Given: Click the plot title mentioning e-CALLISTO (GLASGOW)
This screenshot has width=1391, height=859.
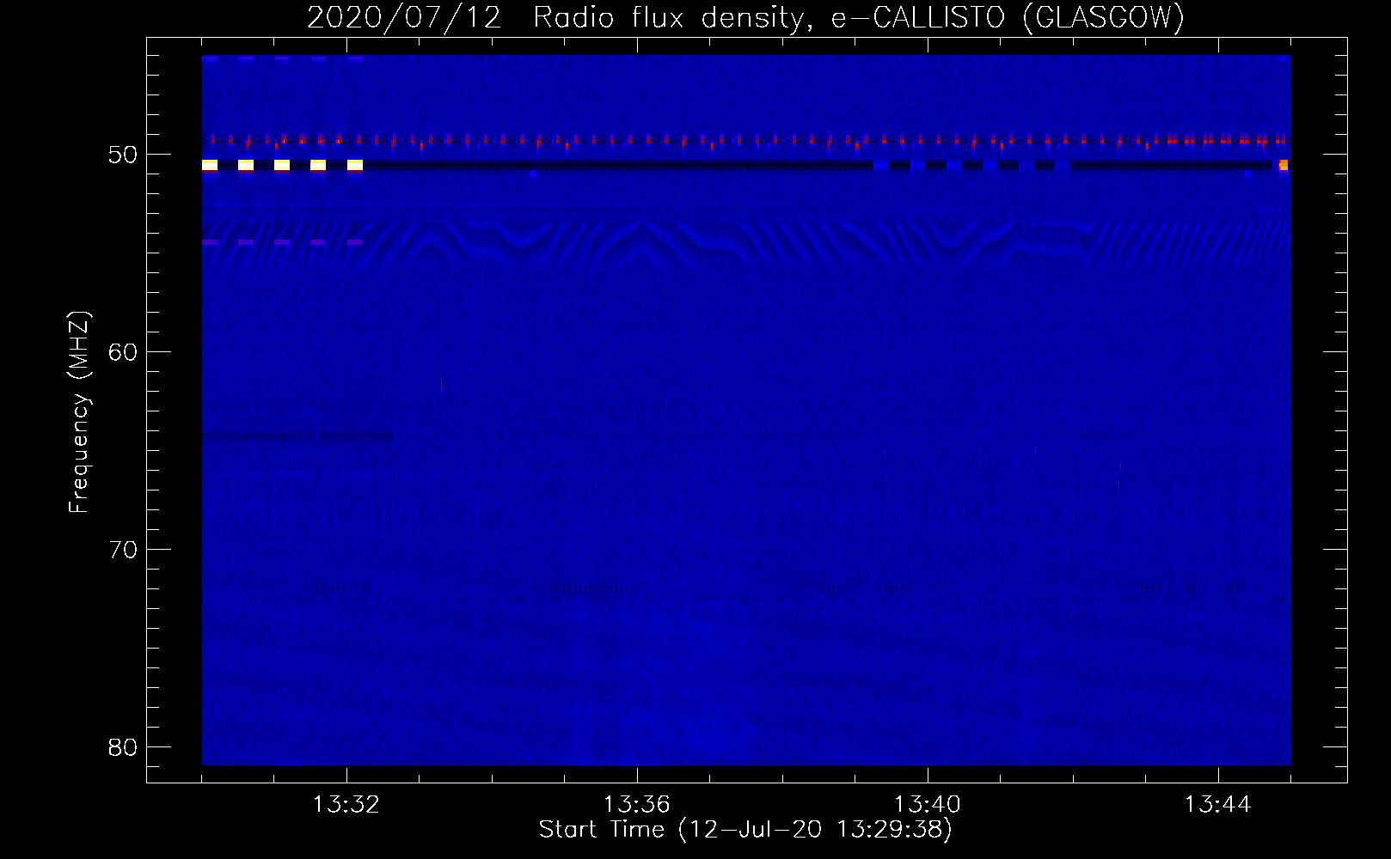Looking at the screenshot, I should [746, 17].
